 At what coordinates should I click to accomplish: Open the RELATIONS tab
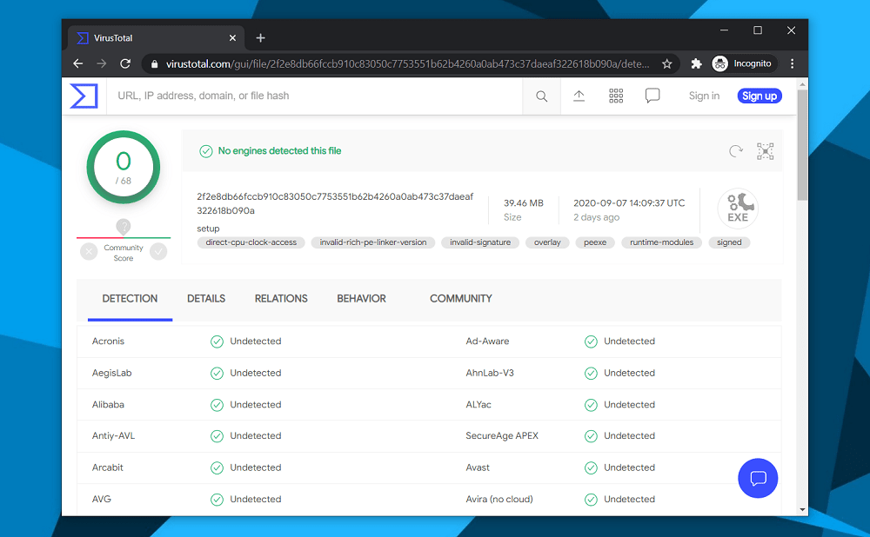[281, 299]
